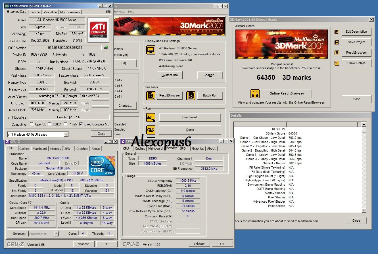The image size is (378, 254).
Task: Click the Details list scroll down arrow
Action: point(364,210)
